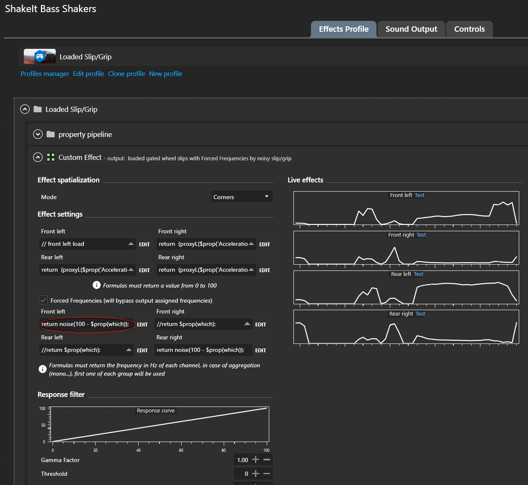Click the property pipeline folder icon
The image size is (528, 485).
click(x=51, y=134)
